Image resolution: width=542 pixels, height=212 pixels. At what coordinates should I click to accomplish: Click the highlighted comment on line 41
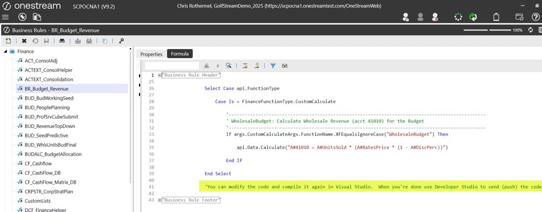pos(371,187)
